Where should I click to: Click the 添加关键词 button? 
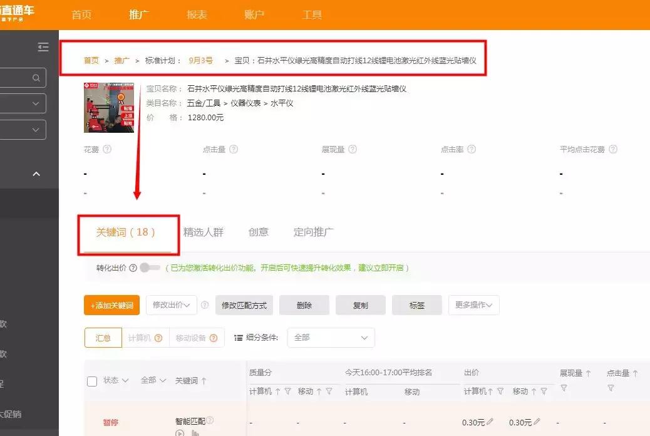click(111, 305)
